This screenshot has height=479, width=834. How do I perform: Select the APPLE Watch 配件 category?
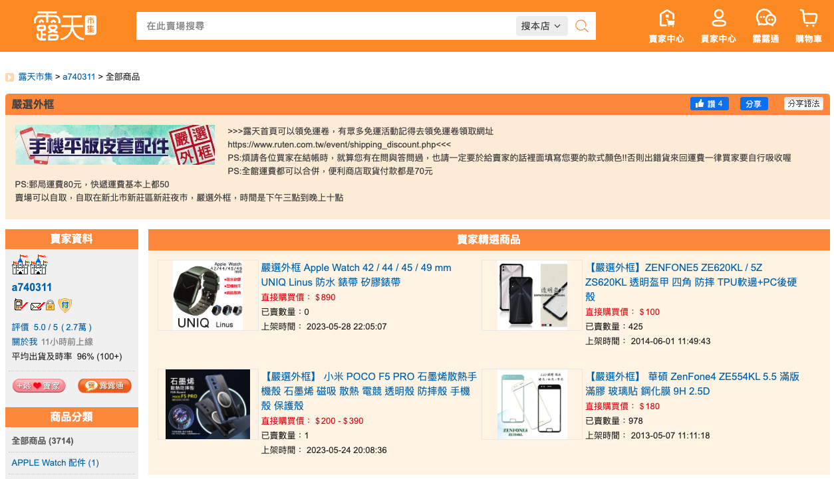[55, 462]
